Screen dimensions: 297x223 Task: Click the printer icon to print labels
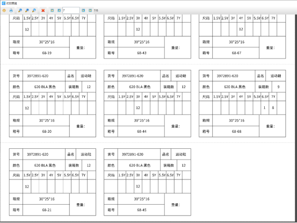11,10
